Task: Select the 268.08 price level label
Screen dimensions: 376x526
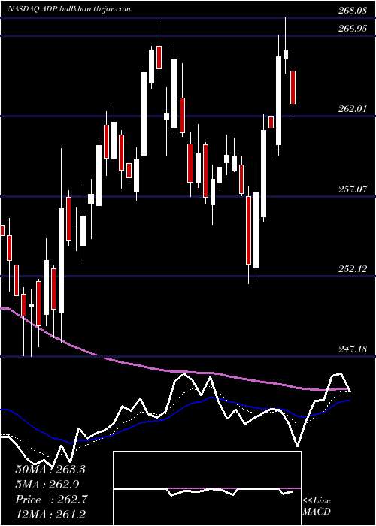Action: click(x=352, y=11)
